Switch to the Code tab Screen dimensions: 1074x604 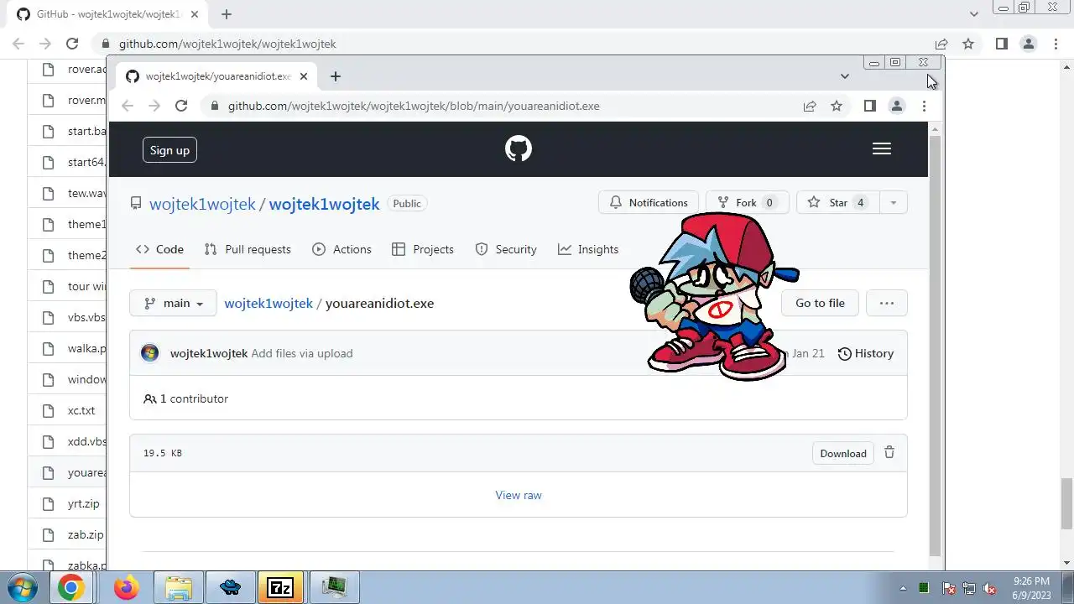pos(159,249)
